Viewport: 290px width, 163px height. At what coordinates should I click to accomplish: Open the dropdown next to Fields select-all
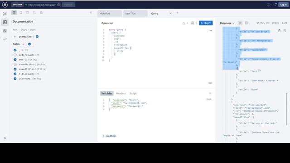point(33,44)
